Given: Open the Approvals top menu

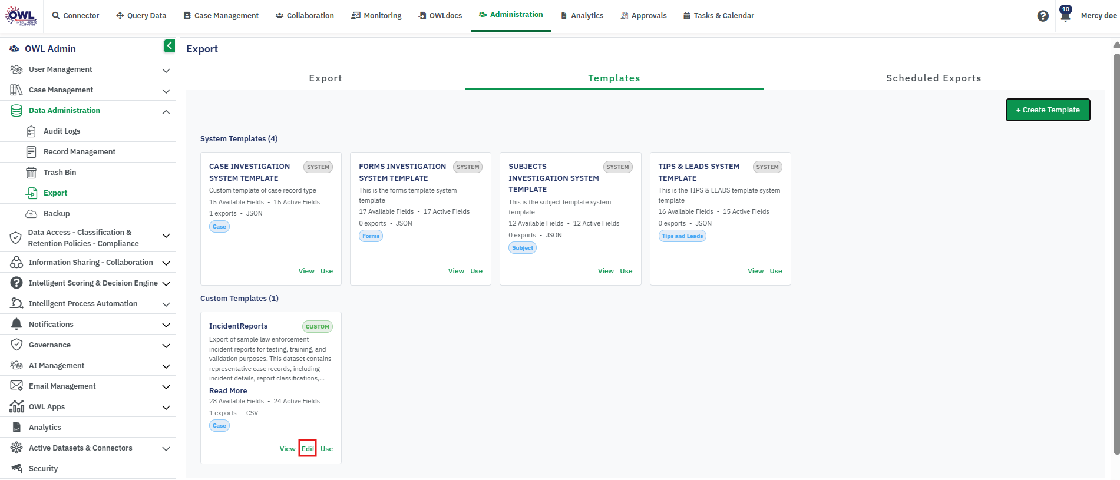Looking at the screenshot, I should point(643,16).
